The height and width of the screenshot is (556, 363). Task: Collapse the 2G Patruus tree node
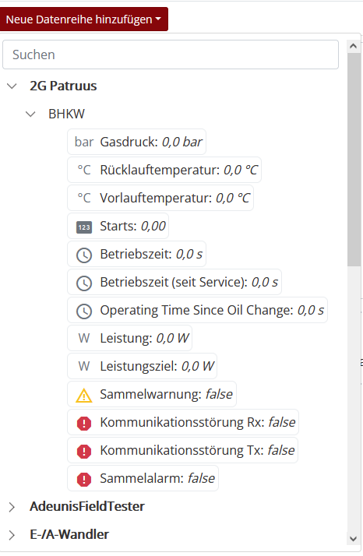click(12, 86)
